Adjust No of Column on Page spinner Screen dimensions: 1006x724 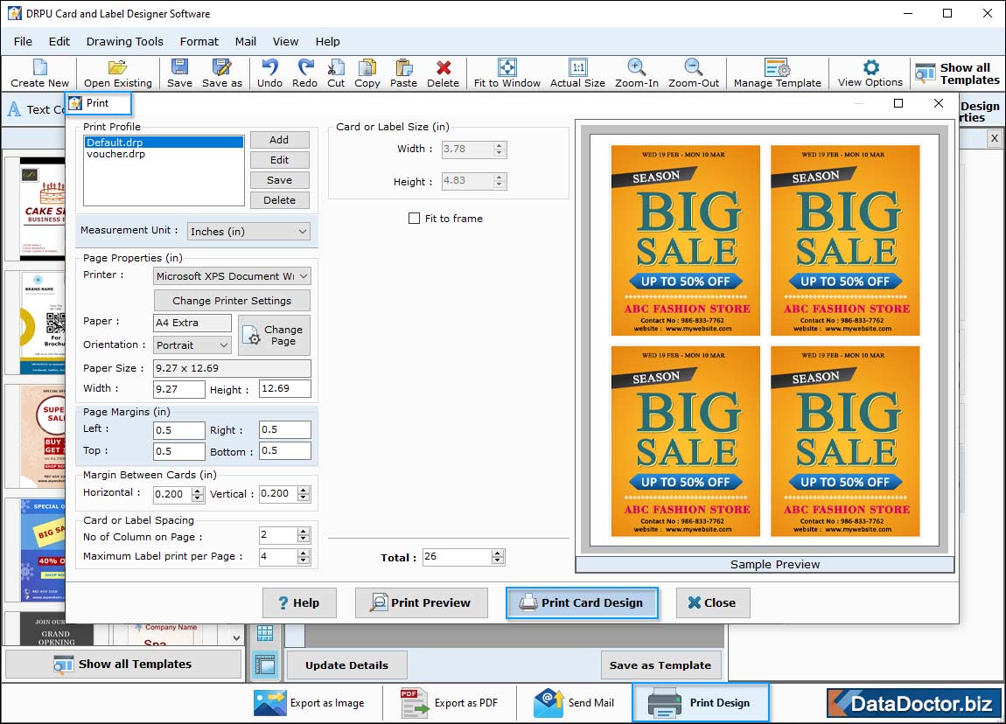(x=304, y=535)
